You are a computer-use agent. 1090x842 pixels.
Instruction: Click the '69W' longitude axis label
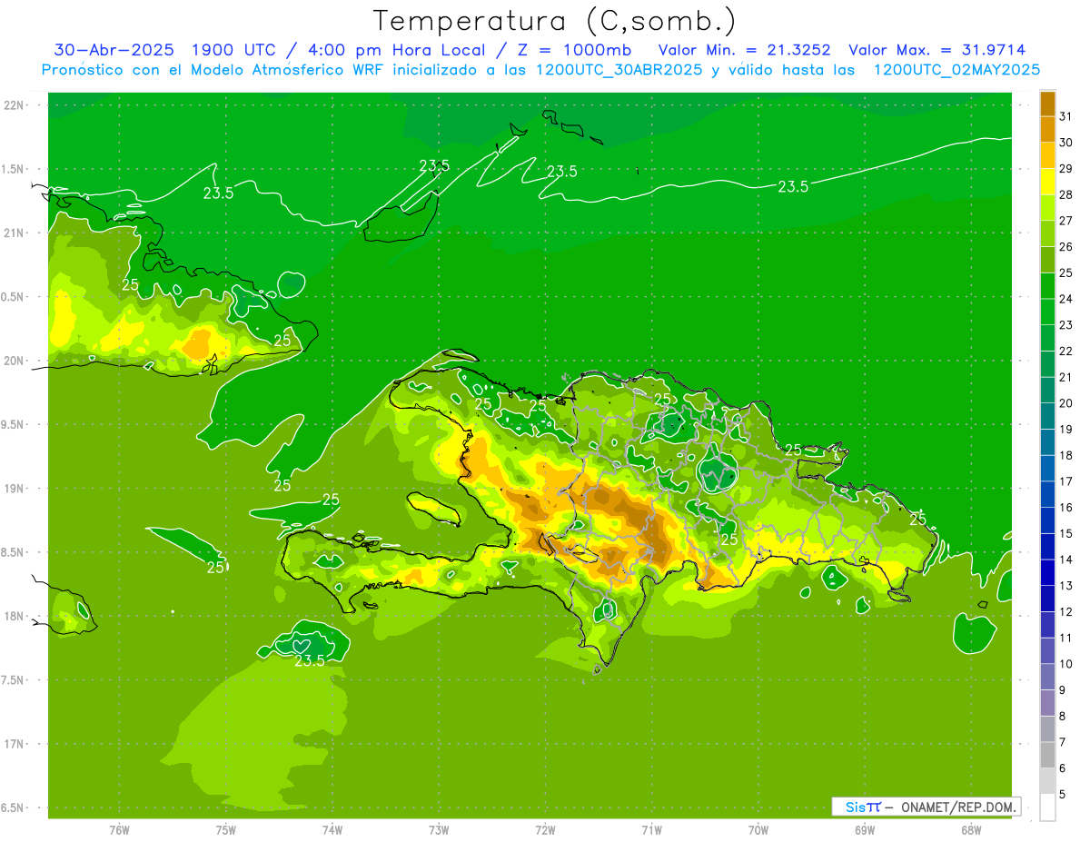tap(865, 829)
